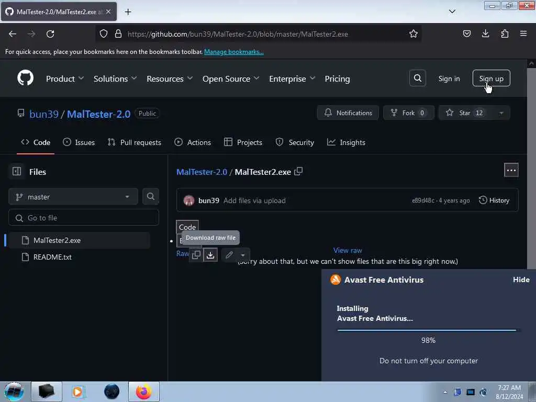The image size is (536, 402).
Task: Click the View raw link
Action: [x=348, y=250]
